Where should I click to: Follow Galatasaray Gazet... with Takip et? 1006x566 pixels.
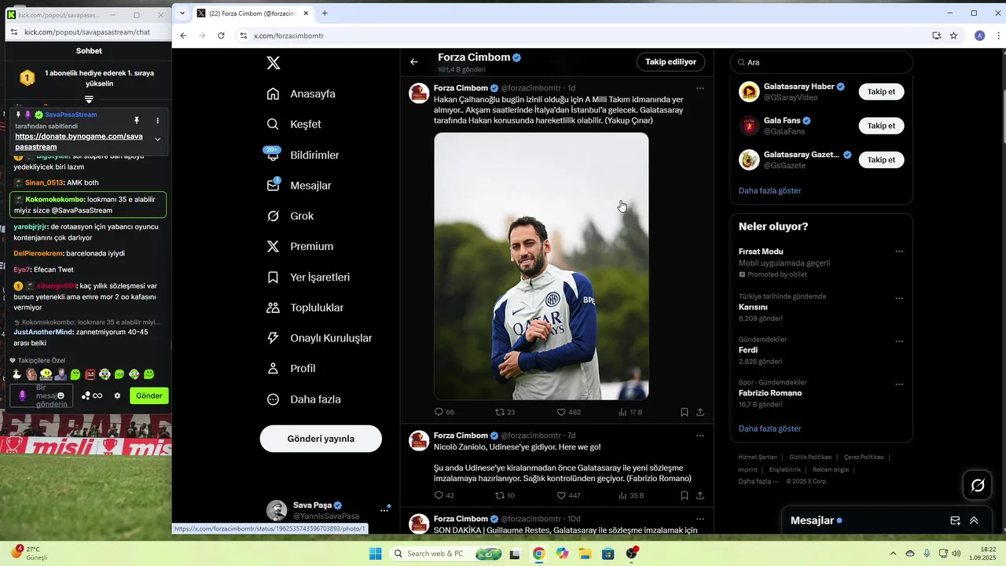[x=881, y=160]
